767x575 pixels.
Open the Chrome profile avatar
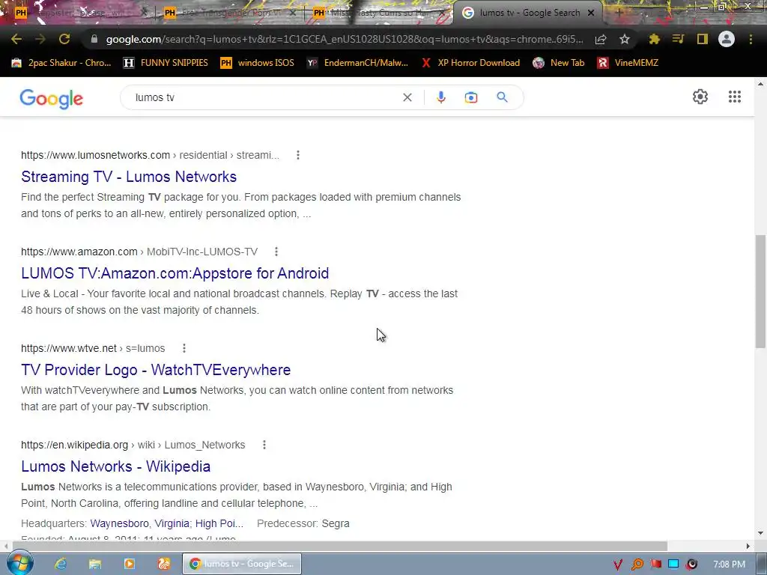pyautogui.click(x=727, y=39)
